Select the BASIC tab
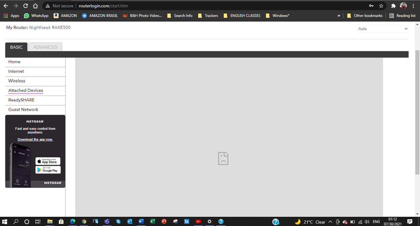 pos(16,47)
